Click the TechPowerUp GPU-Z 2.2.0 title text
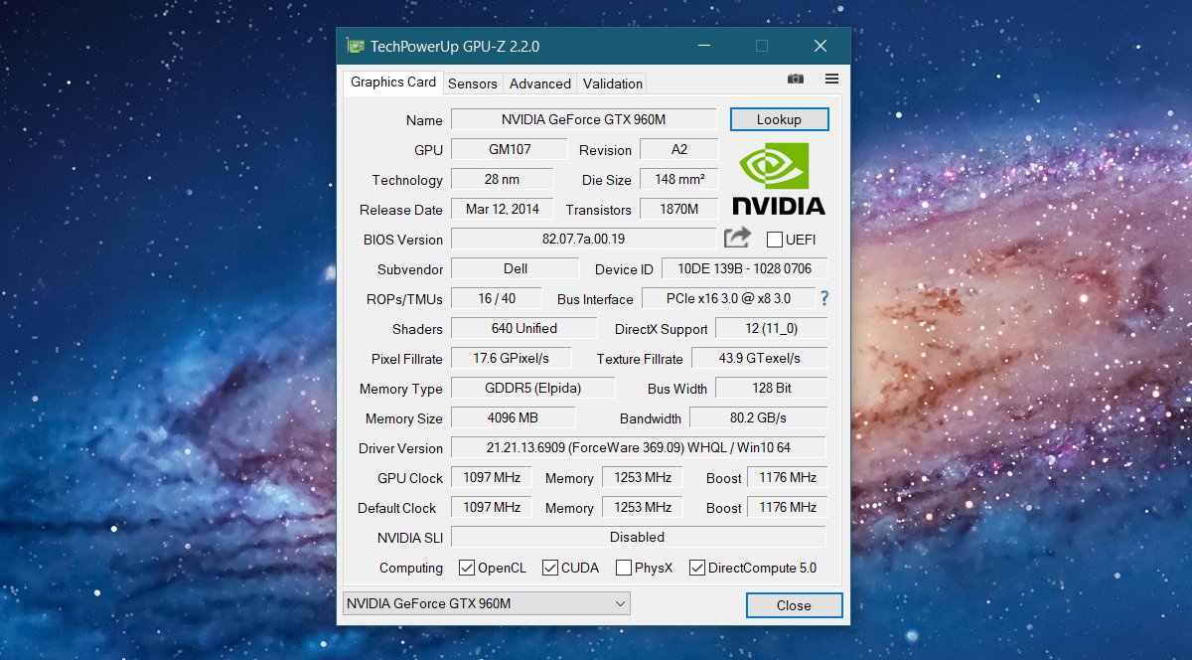 tap(455, 46)
